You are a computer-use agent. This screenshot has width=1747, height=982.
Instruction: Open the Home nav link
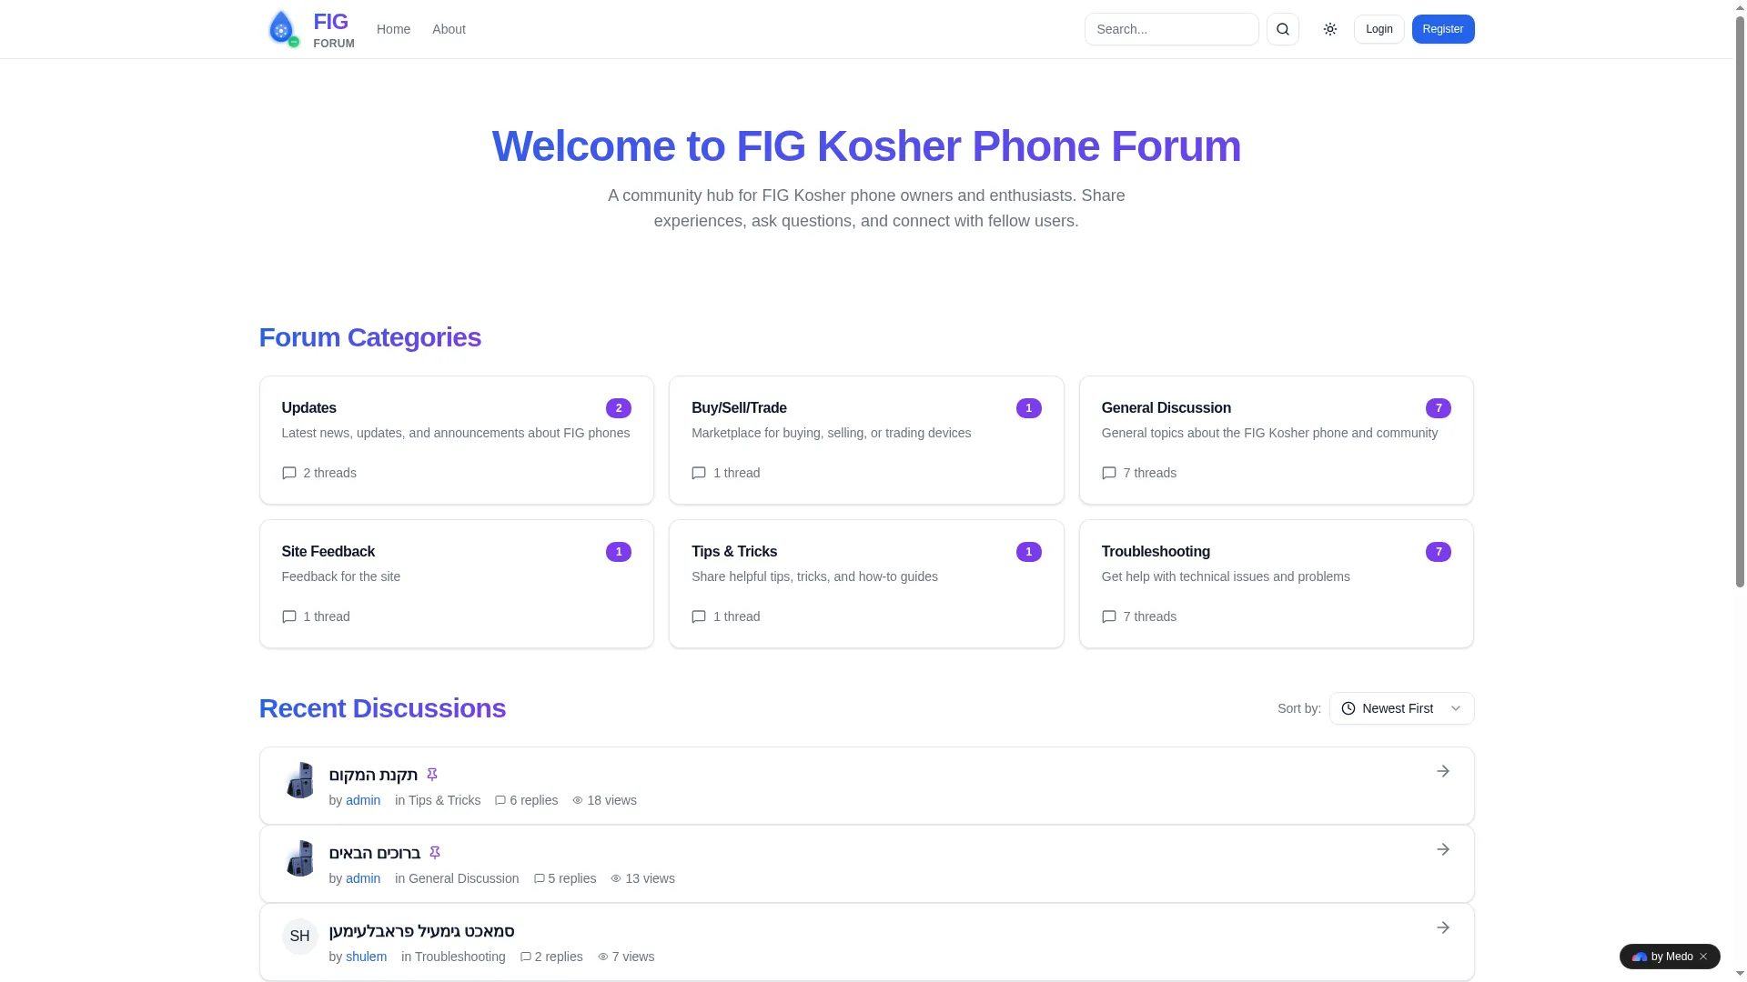pyautogui.click(x=393, y=29)
